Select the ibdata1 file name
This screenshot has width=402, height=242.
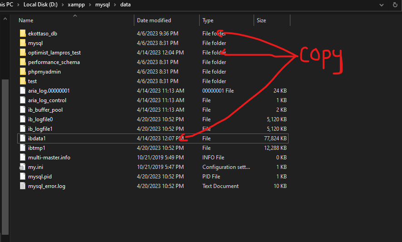click(x=37, y=138)
